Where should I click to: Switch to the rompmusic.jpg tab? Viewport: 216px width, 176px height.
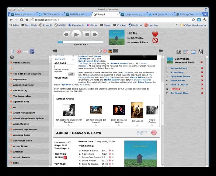(x=133, y=14)
